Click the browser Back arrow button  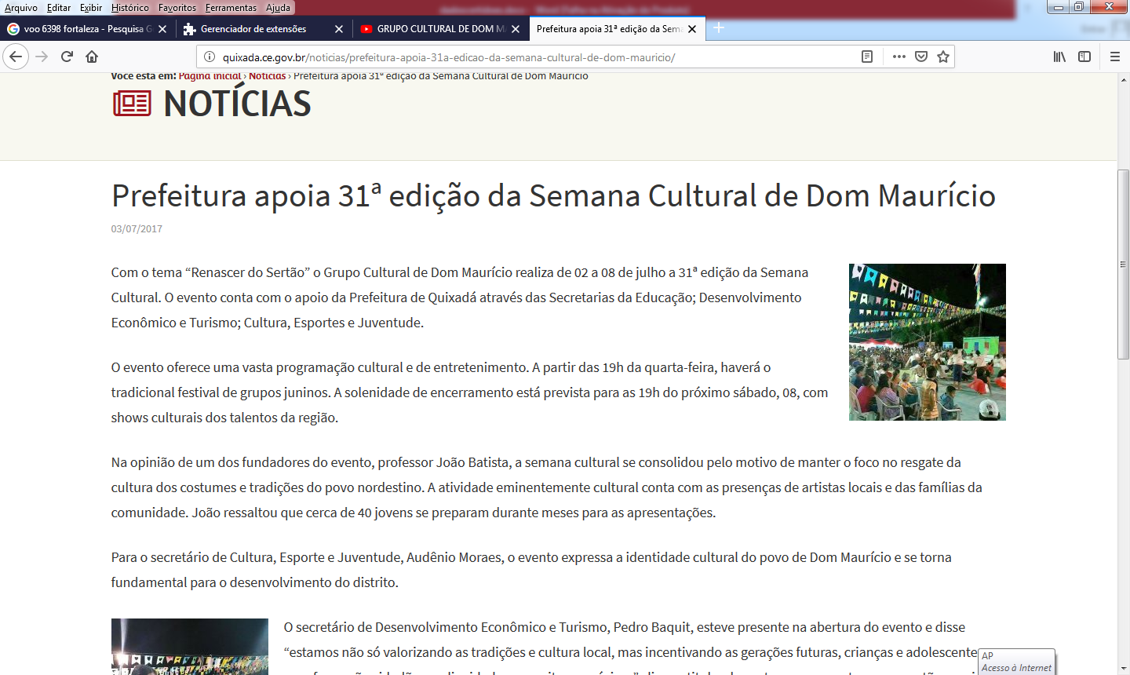(16, 57)
